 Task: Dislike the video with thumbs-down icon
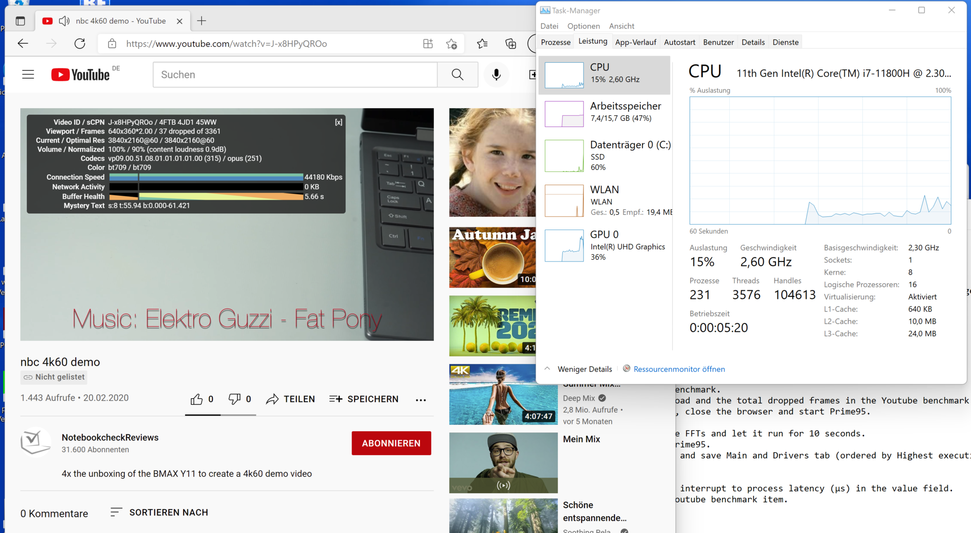click(234, 399)
